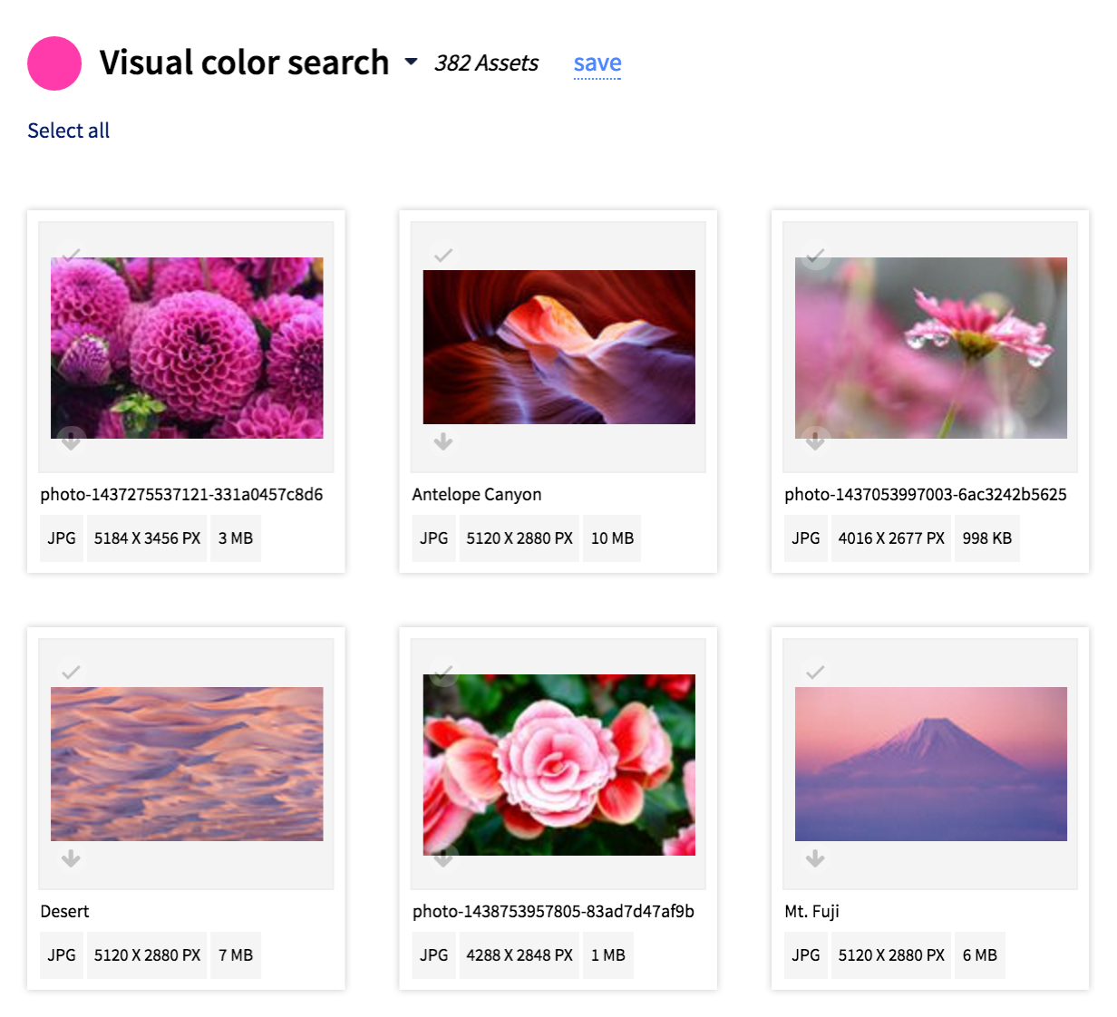Click the title photo-1437053997003-6ac3242b5625
The width and height of the screenshot is (1117, 1017).
[926, 494]
